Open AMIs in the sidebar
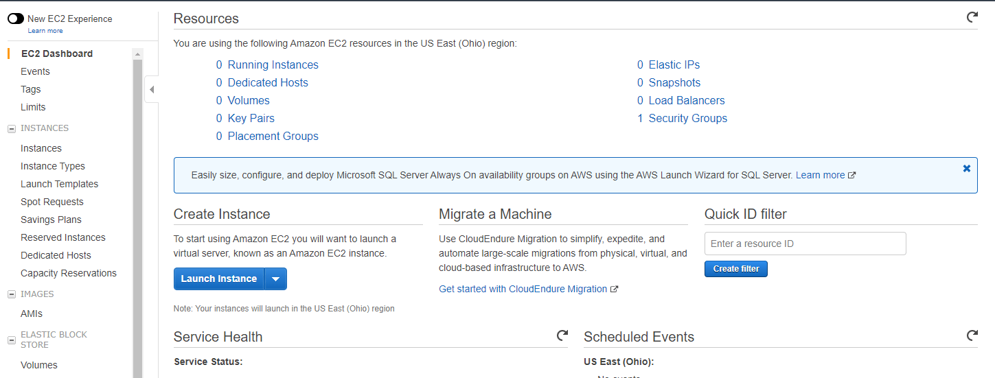The image size is (995, 378). coord(32,314)
